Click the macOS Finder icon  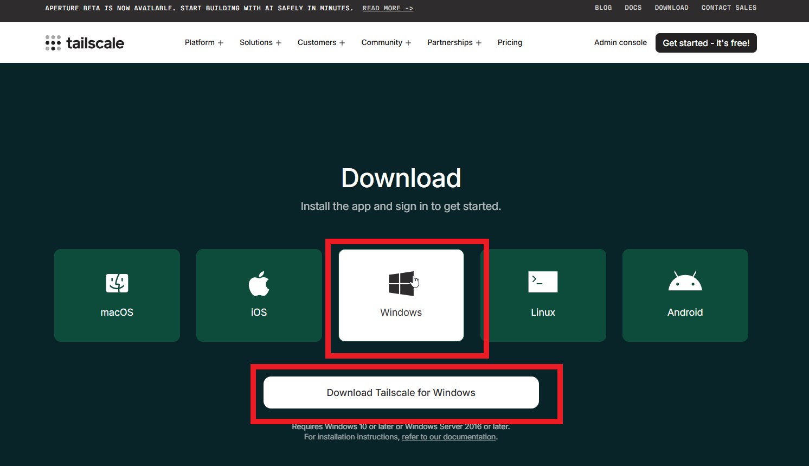[117, 283]
